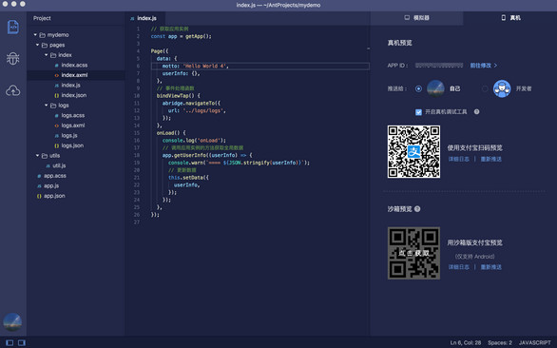Click 重新推送 link beside the Alipay QR code
This screenshot has width=557, height=348.
click(490, 159)
